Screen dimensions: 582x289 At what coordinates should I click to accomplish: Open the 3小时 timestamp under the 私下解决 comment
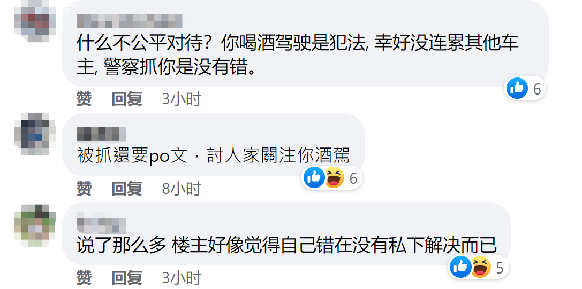click(182, 278)
